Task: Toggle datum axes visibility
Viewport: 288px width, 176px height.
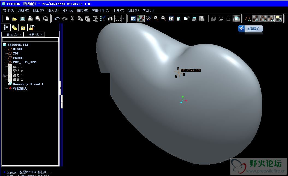Action: coord(256,19)
